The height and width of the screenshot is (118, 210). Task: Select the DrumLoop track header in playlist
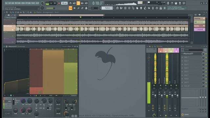tap(10, 28)
